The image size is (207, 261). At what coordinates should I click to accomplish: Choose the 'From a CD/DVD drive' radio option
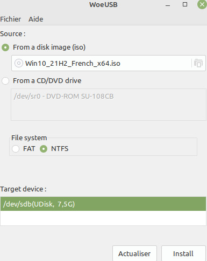click(5, 81)
